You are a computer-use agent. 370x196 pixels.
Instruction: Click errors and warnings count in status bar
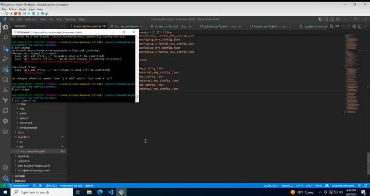point(51,186)
